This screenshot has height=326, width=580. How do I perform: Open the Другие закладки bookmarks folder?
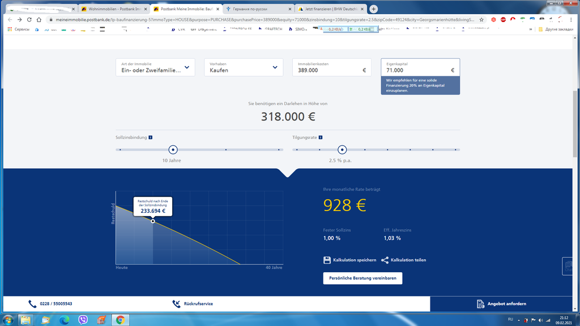click(558, 29)
